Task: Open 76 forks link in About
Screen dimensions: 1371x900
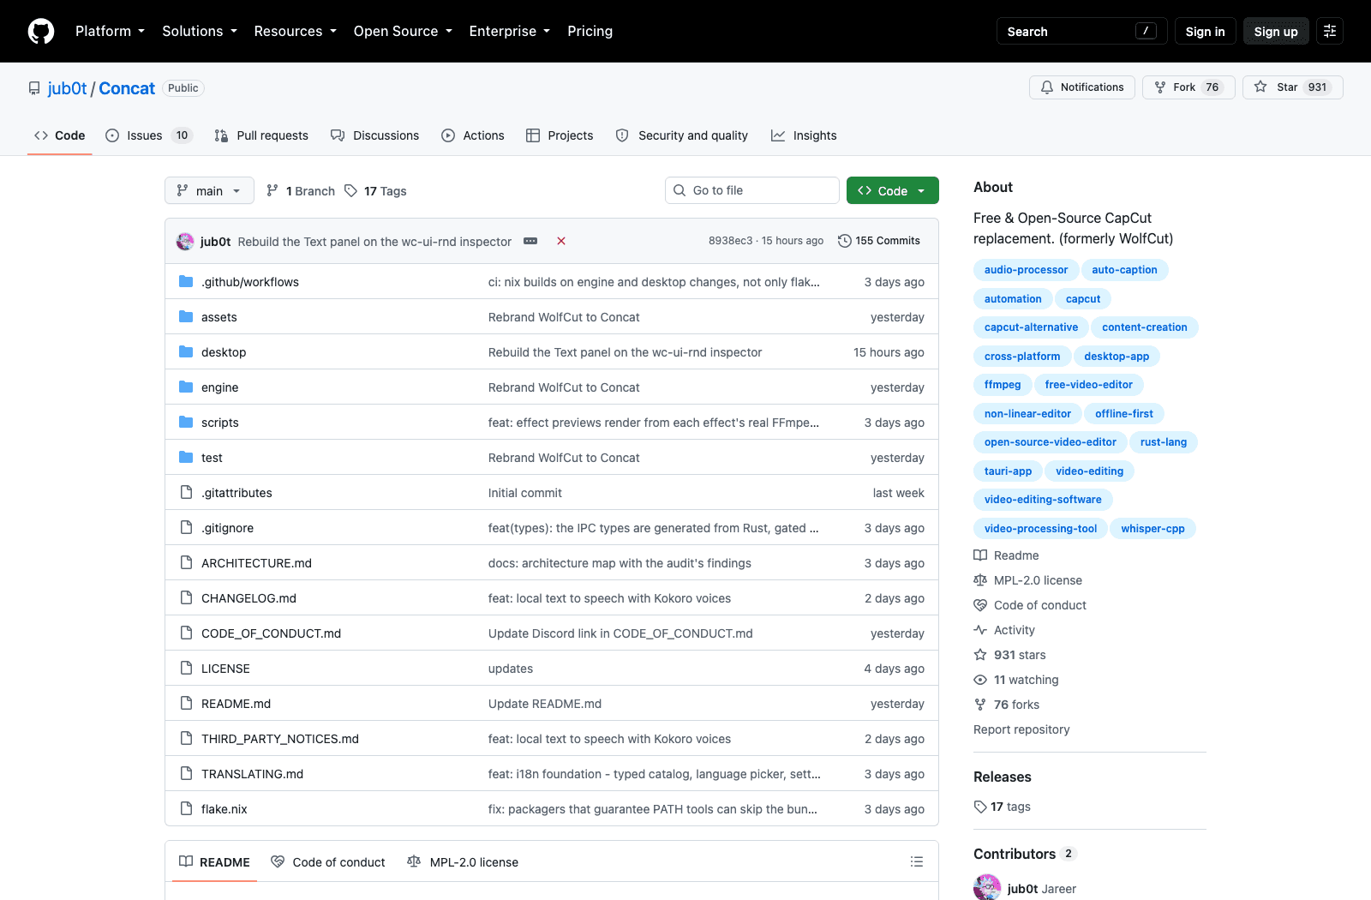Action: coord(1007,705)
